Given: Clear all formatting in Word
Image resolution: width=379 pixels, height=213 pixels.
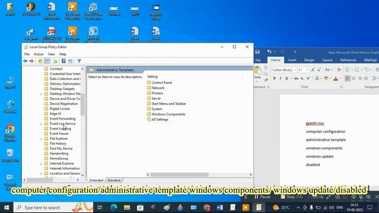Looking at the screenshot, I should [x=339, y=70].
